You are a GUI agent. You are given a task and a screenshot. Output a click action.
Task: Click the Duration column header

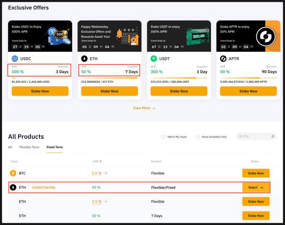(156, 161)
